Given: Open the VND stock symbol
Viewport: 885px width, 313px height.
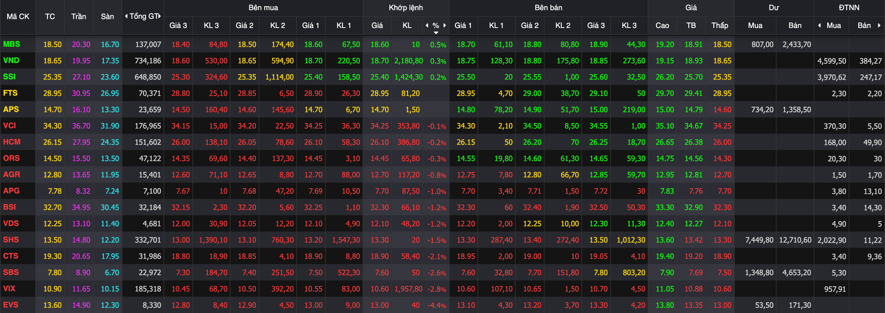Looking at the screenshot, I should [x=11, y=61].
